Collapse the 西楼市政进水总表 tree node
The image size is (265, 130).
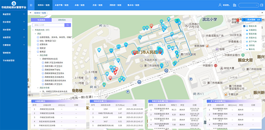[40, 59]
